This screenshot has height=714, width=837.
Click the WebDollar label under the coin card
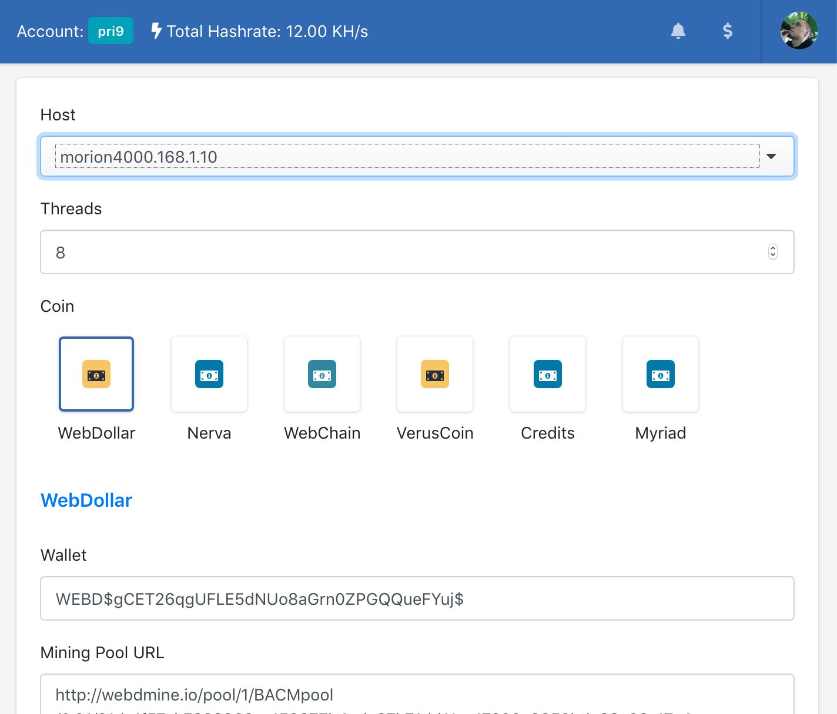point(96,433)
